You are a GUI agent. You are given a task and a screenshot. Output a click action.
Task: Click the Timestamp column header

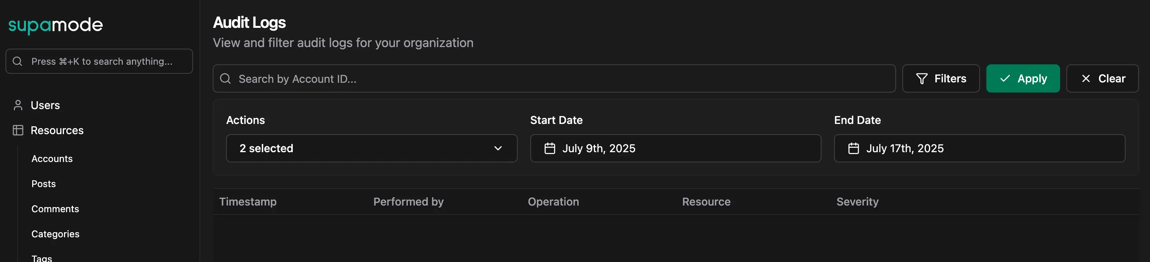point(248,201)
